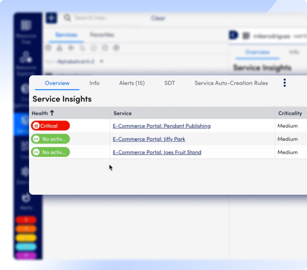Click the Alerts bell icon in sidebar
This screenshot has width=307, height=270.
coord(26,198)
